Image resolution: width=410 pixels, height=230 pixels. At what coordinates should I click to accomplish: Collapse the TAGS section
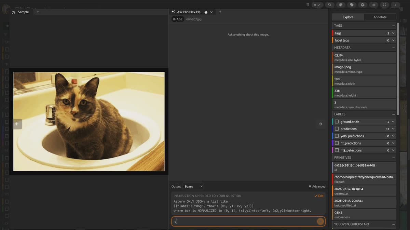(394, 26)
